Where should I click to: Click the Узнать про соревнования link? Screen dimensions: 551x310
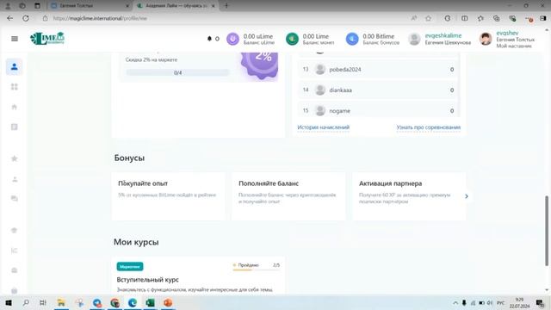pos(429,127)
